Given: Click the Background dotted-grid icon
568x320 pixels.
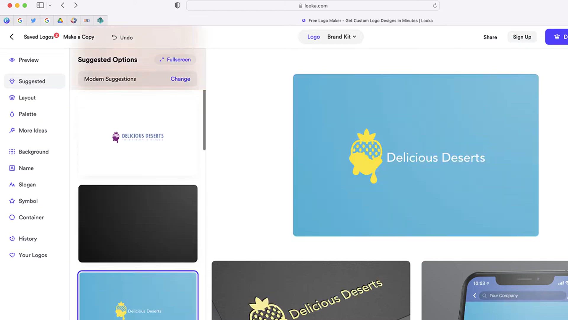Looking at the screenshot, I should 12,152.
